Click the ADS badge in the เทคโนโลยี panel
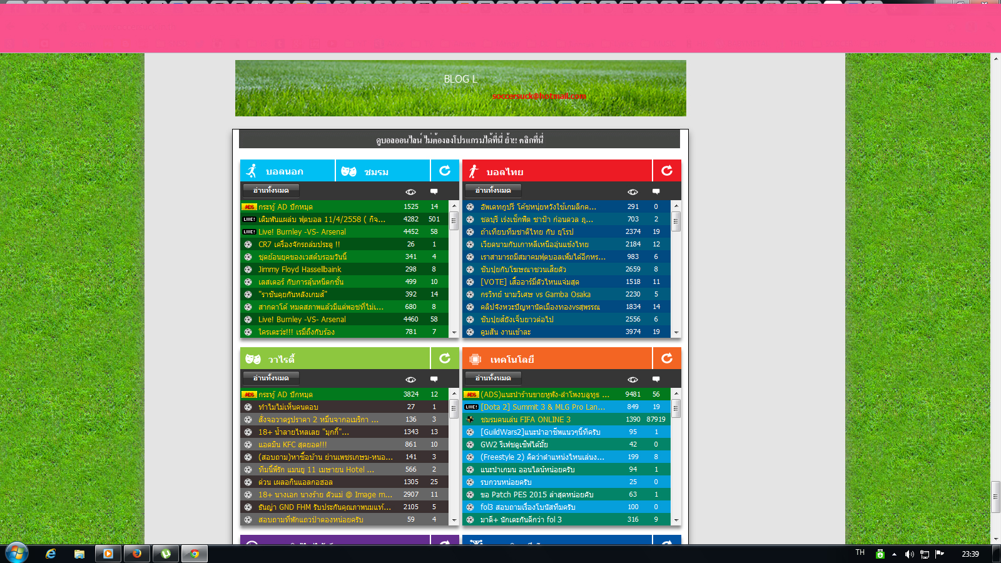 coord(471,394)
